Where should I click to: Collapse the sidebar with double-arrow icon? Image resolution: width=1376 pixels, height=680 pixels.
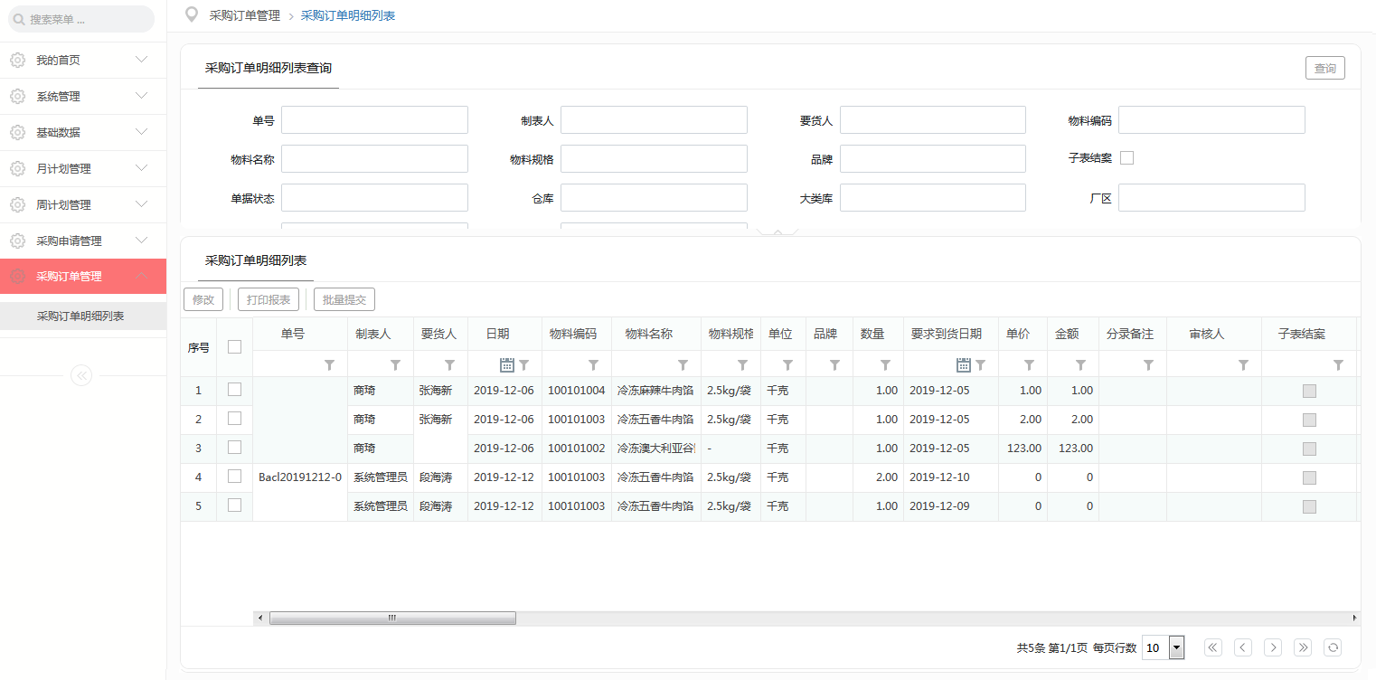[x=81, y=375]
